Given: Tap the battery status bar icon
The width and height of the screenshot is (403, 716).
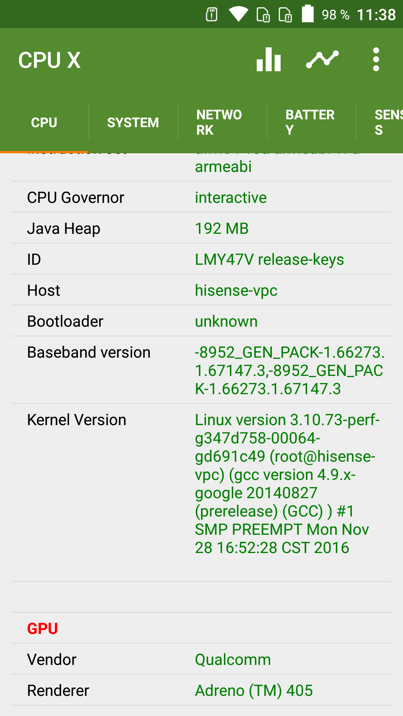Looking at the screenshot, I should (308, 14).
